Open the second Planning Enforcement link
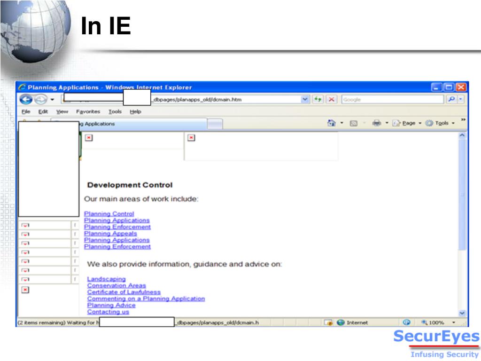This screenshot has width=481, height=361. [117, 246]
